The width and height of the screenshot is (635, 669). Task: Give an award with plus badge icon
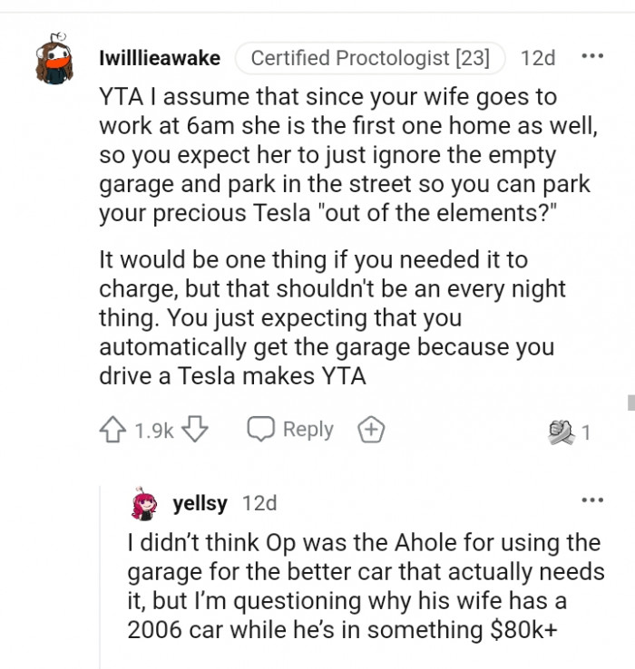click(370, 430)
